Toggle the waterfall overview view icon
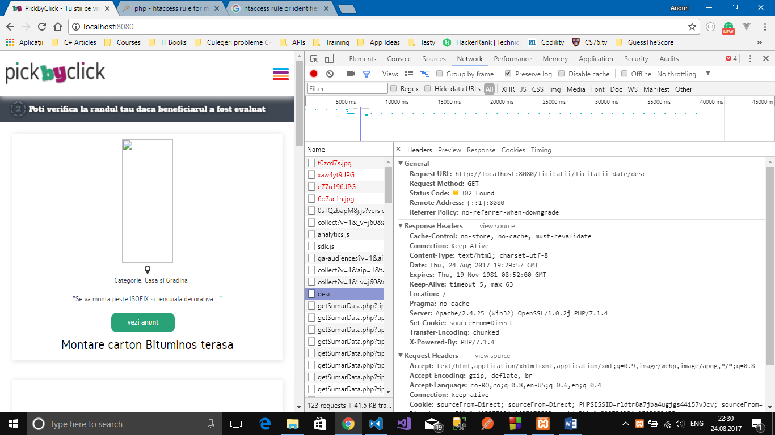This screenshot has width=775, height=435. click(x=424, y=74)
